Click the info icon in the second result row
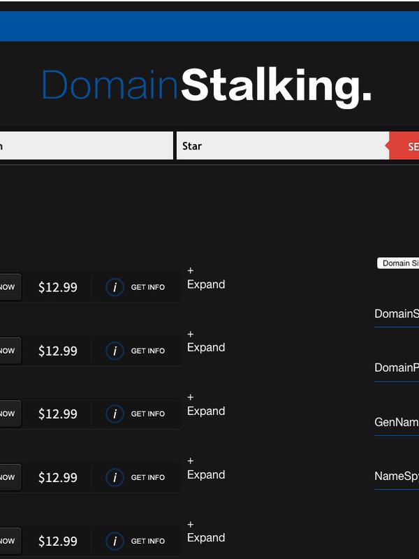 (x=115, y=351)
